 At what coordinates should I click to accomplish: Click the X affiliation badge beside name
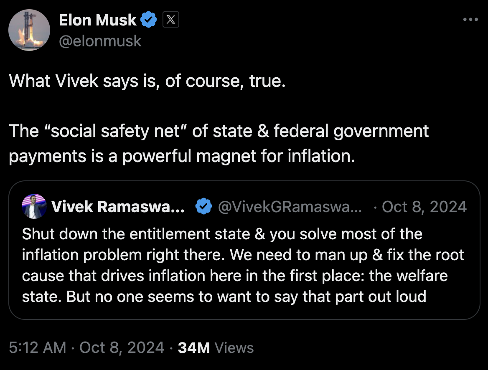click(170, 20)
